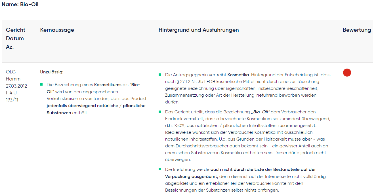
Task: Click green bullet before 'Das Gericht urteilt'
Action: pos(160,112)
